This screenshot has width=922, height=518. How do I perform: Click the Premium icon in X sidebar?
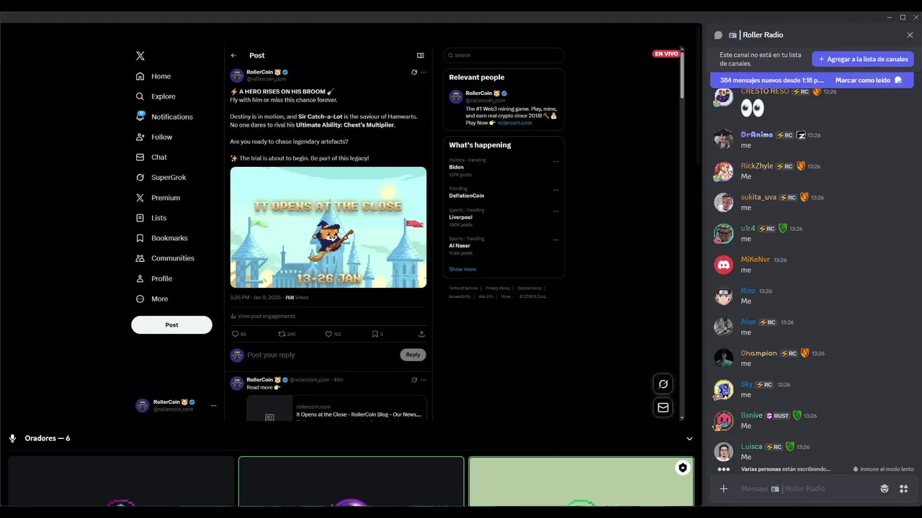(x=140, y=197)
